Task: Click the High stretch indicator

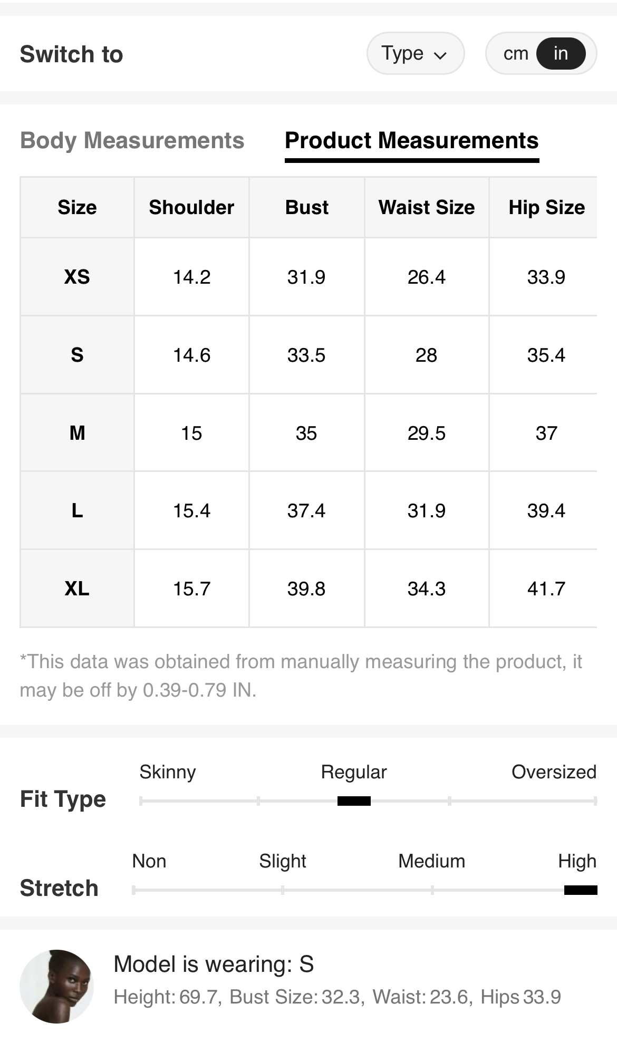Action: point(581,890)
